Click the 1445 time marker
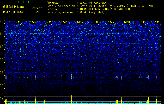The height and width of the screenshot is (104, 164). pyautogui.click(x=80, y=22)
